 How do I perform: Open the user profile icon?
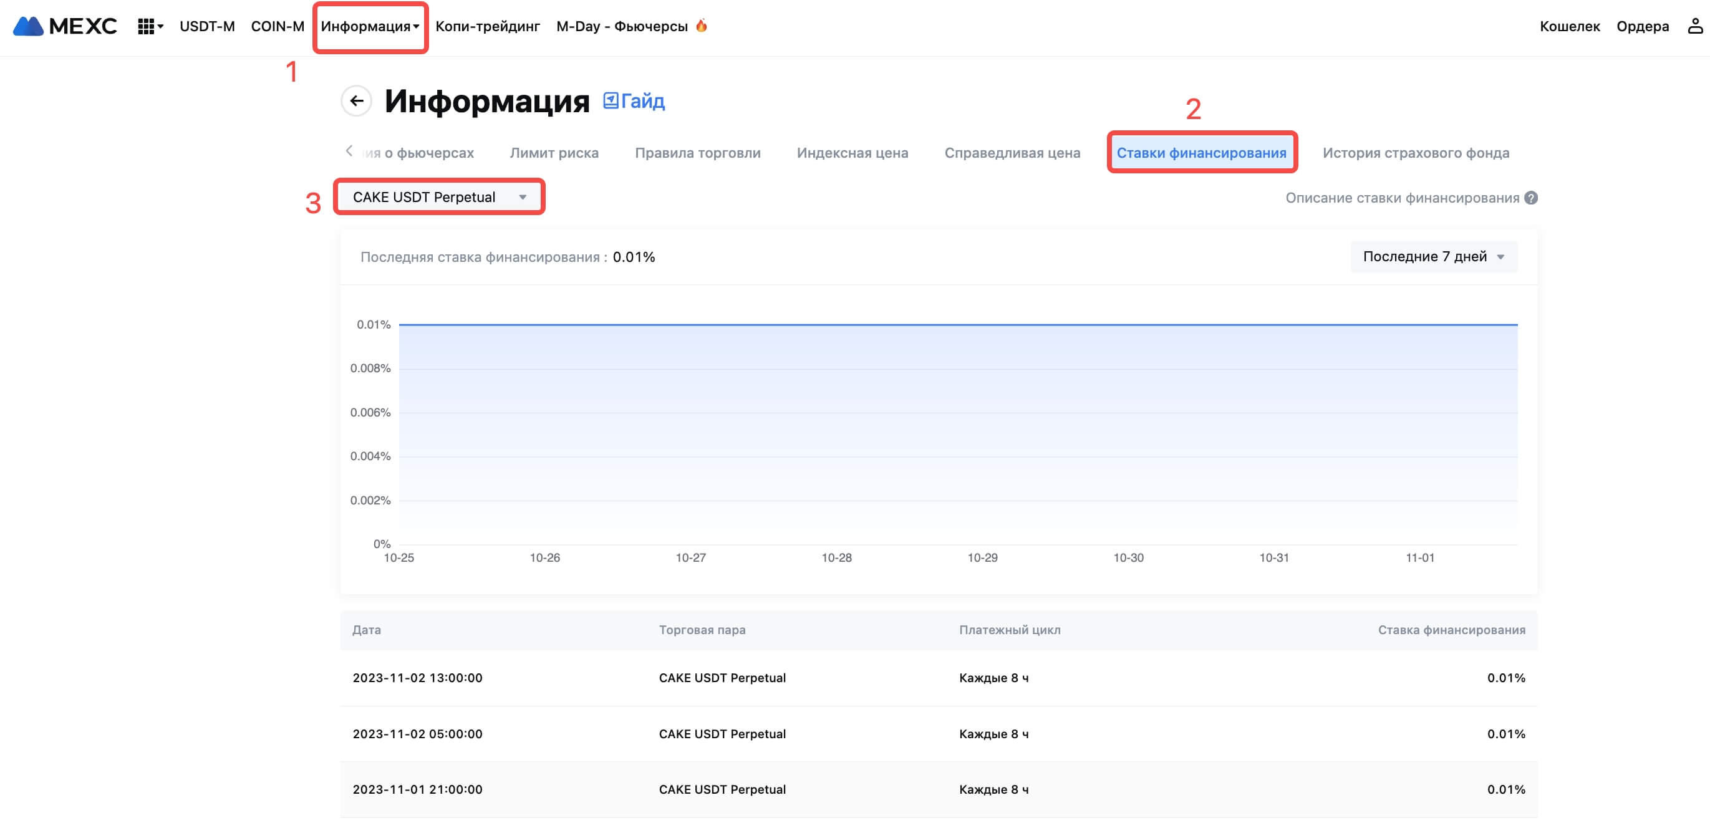click(x=1695, y=26)
